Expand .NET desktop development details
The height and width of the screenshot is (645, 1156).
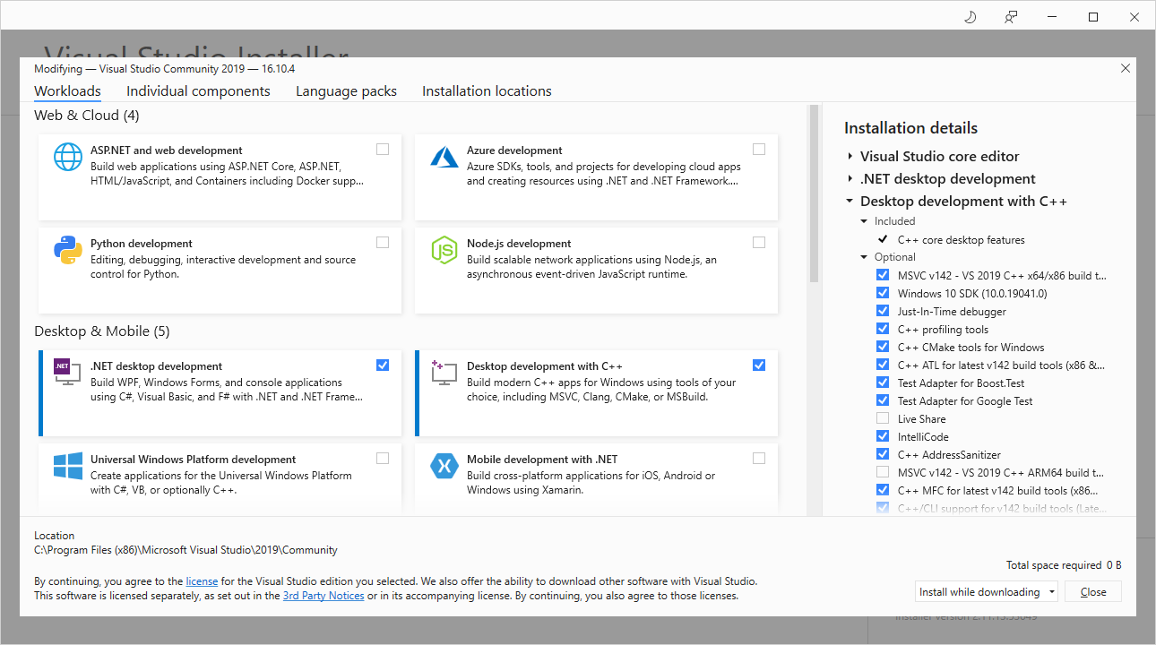[x=850, y=179]
